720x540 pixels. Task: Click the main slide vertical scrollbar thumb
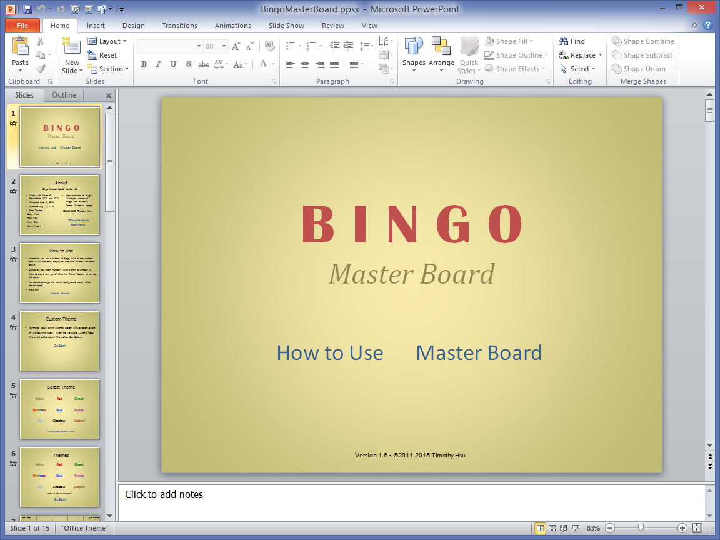[x=710, y=110]
